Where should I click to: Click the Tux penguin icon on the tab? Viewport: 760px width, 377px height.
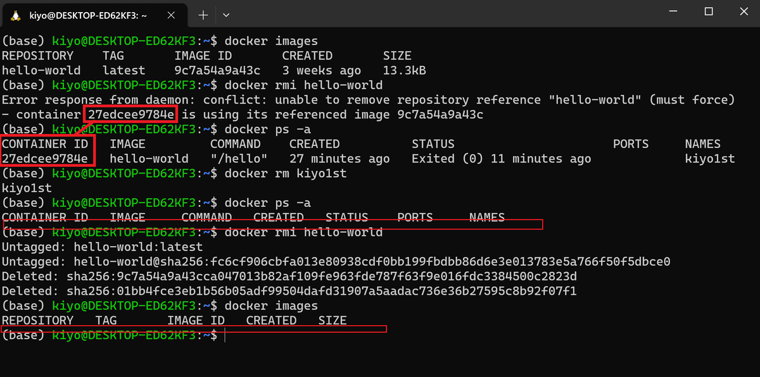[x=16, y=14]
